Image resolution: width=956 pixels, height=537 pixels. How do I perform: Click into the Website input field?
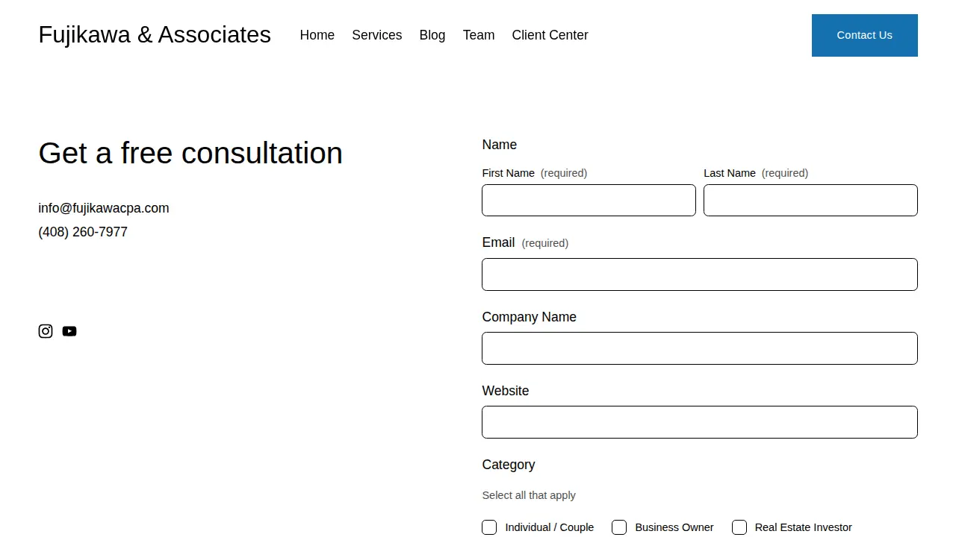coord(700,422)
